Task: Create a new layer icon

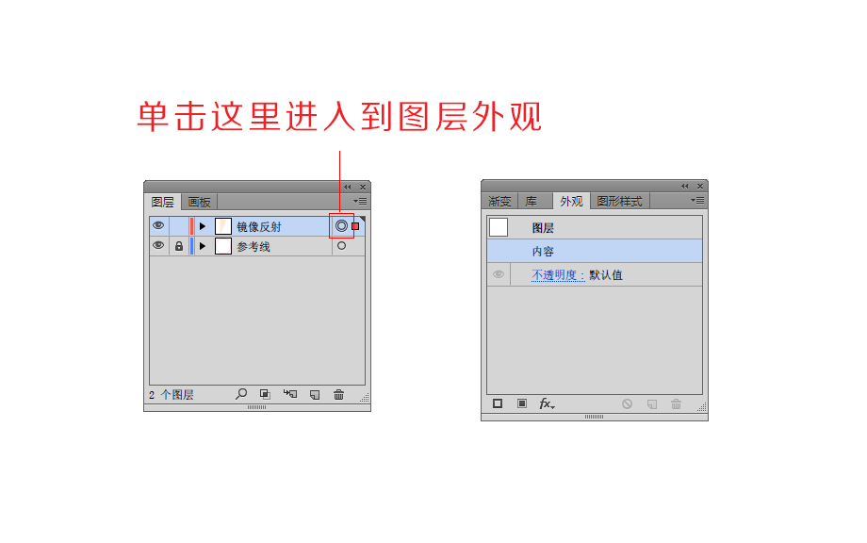Action: click(315, 394)
